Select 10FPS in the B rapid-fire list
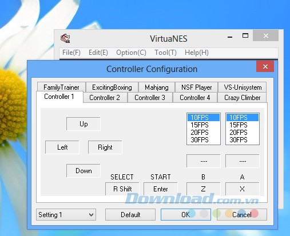Screen dimensions: 290x236 pyautogui.click(x=204, y=118)
